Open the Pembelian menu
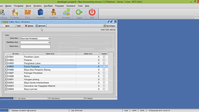Viewport: 199px width, 112px height. [19, 6]
